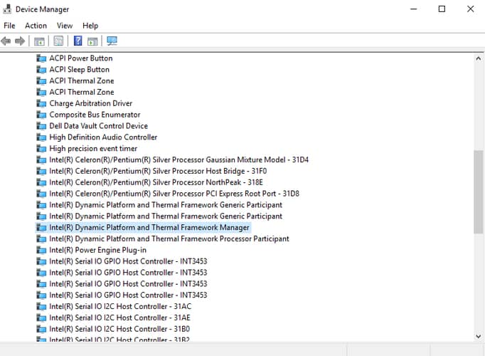Select Composite Bus Enumerator
This screenshot has height=356, width=485.
click(95, 115)
